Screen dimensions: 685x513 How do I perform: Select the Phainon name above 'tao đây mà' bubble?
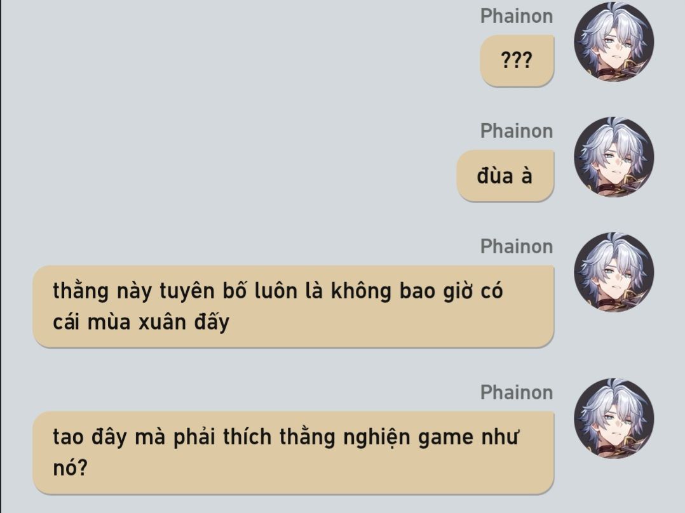click(x=517, y=392)
